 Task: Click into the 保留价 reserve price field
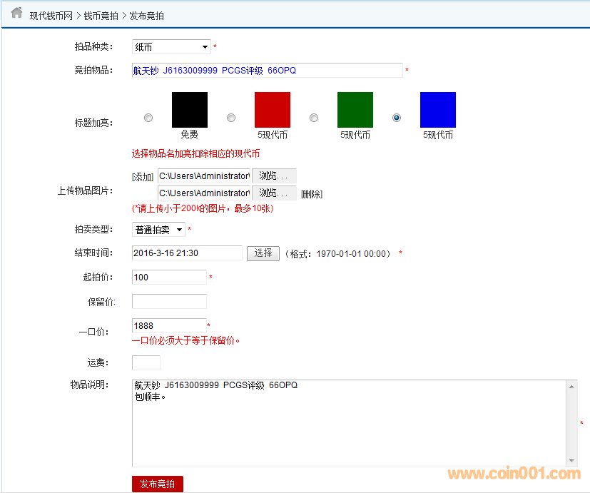[169, 301]
